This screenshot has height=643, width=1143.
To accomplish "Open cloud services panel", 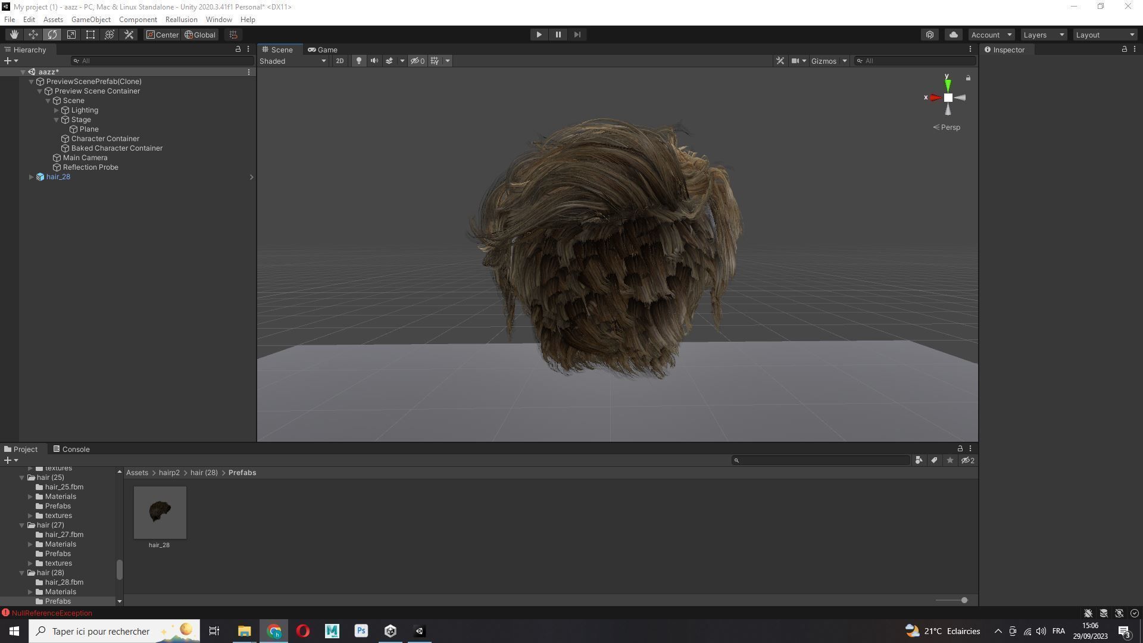I will pyautogui.click(x=953, y=35).
